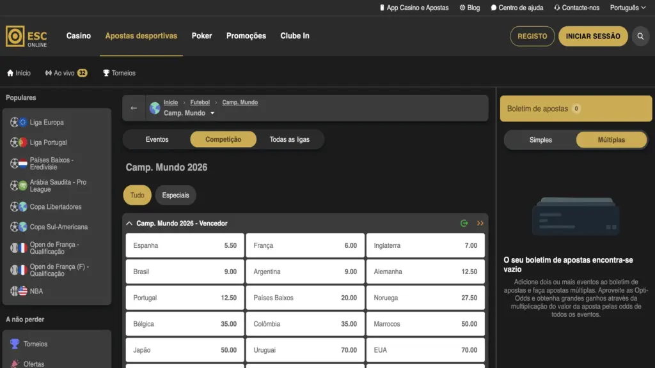Image resolution: width=655 pixels, height=368 pixels.
Task: Collapse the Camp. Mundo 2026 - Vencedor section
Action: (129, 223)
